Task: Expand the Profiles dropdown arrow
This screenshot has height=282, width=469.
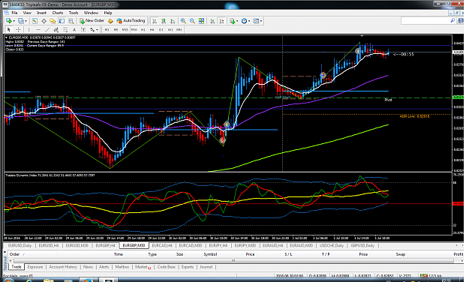Action: point(26,21)
